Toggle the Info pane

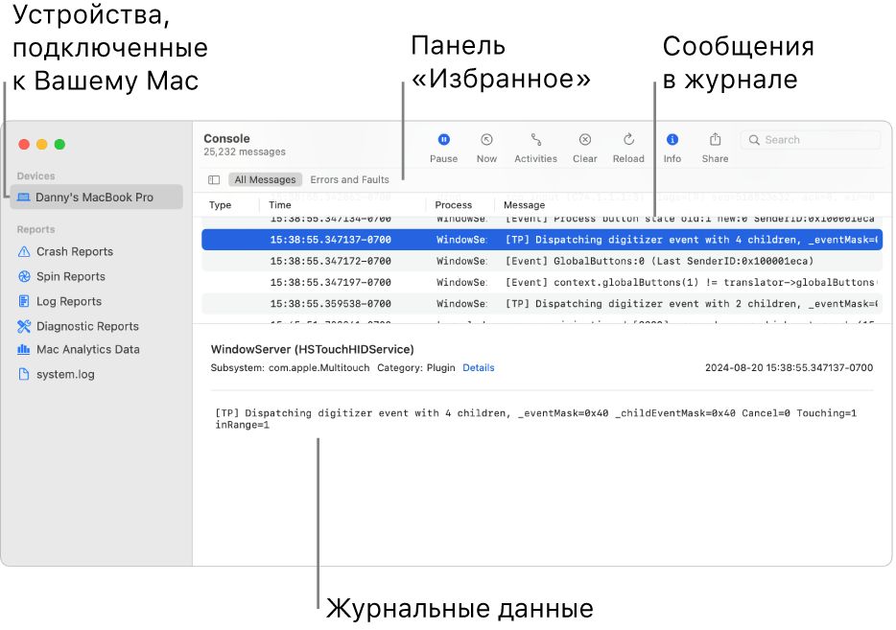click(672, 148)
